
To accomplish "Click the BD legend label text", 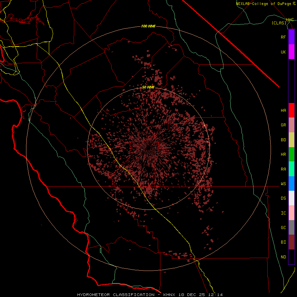I will pos(283,140).
